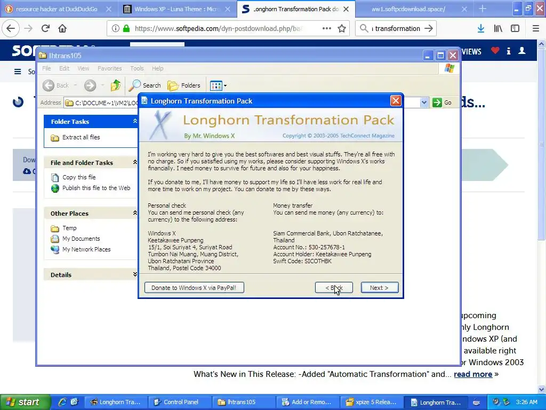Viewport: 546px width, 410px height.
Task: Click Donate to Windows X via PayPal button
Action: click(194, 288)
